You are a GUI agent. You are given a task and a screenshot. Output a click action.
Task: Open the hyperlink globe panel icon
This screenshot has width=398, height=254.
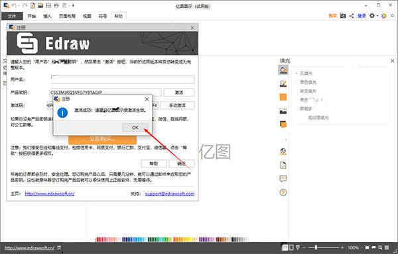click(283, 151)
